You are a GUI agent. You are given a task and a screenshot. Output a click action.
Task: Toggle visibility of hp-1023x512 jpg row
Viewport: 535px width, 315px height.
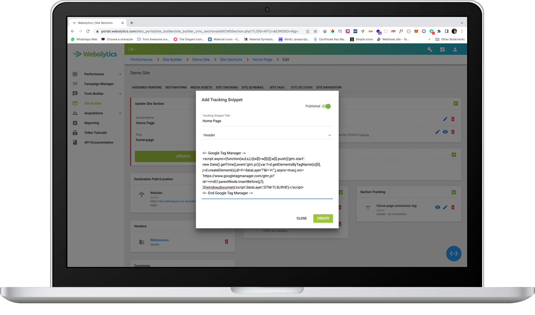pos(445,132)
